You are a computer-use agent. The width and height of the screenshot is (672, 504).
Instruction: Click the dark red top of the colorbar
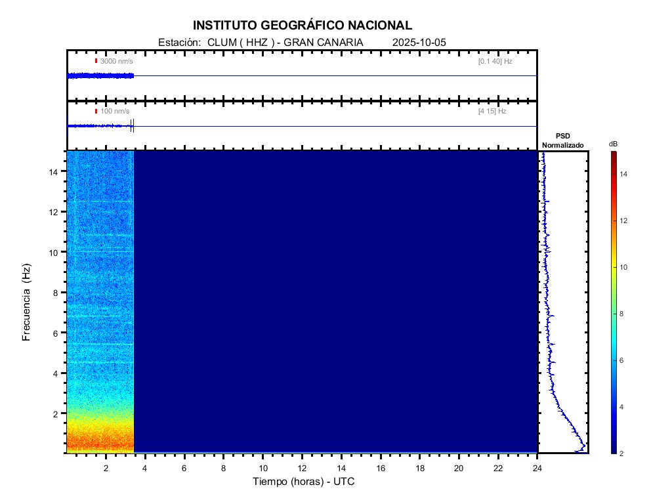pyautogui.click(x=613, y=154)
